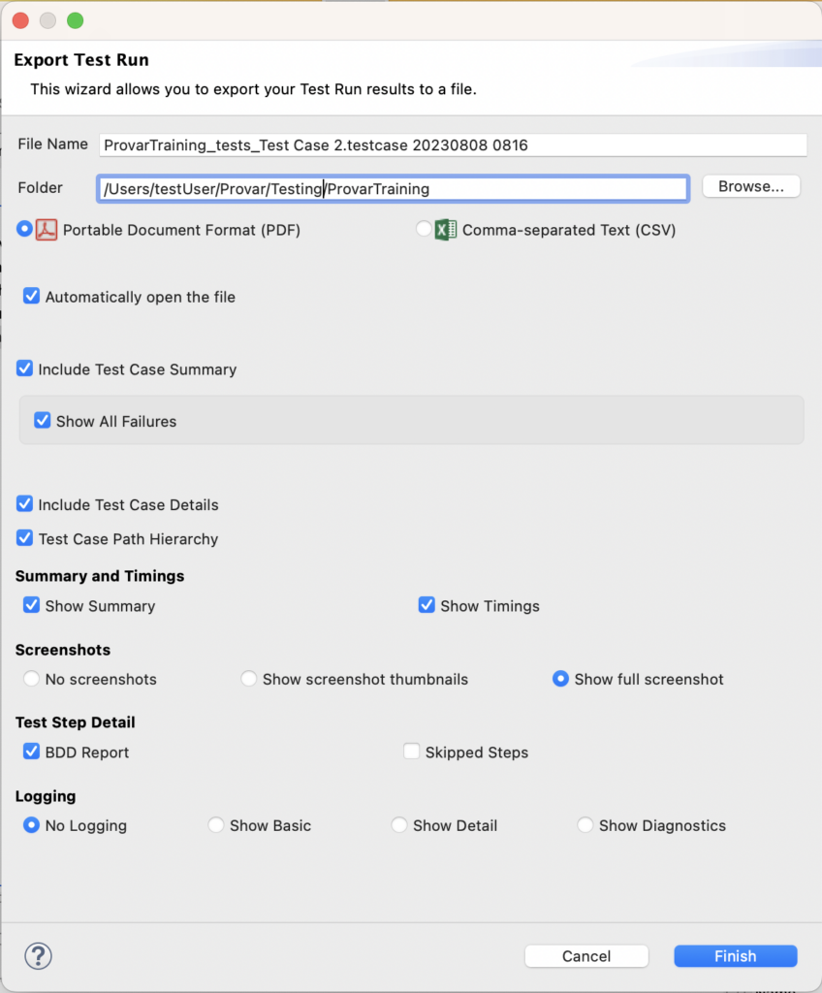This screenshot has width=822, height=993.
Task: Select Show Basic logging
Action: pos(215,825)
